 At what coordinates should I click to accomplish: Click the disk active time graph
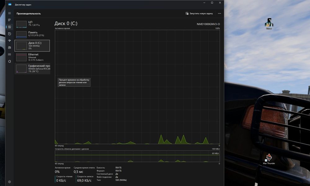coord(137,87)
